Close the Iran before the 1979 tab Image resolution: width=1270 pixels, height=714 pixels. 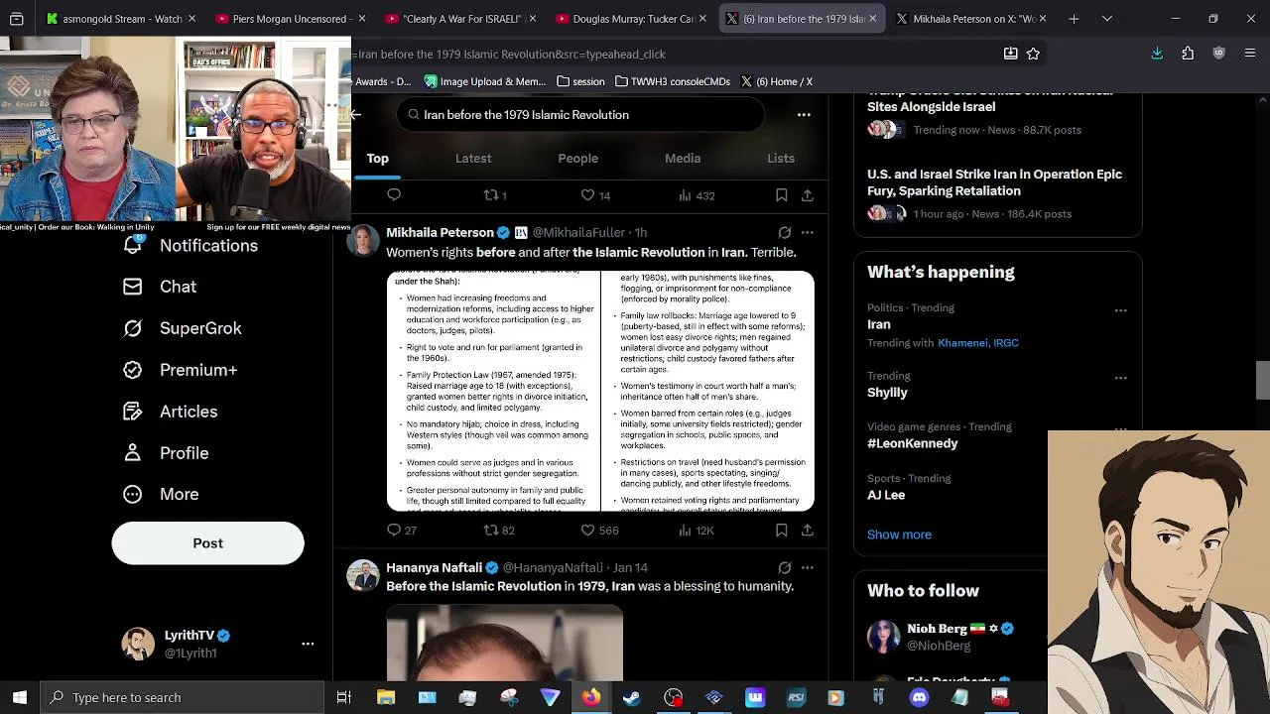click(872, 18)
